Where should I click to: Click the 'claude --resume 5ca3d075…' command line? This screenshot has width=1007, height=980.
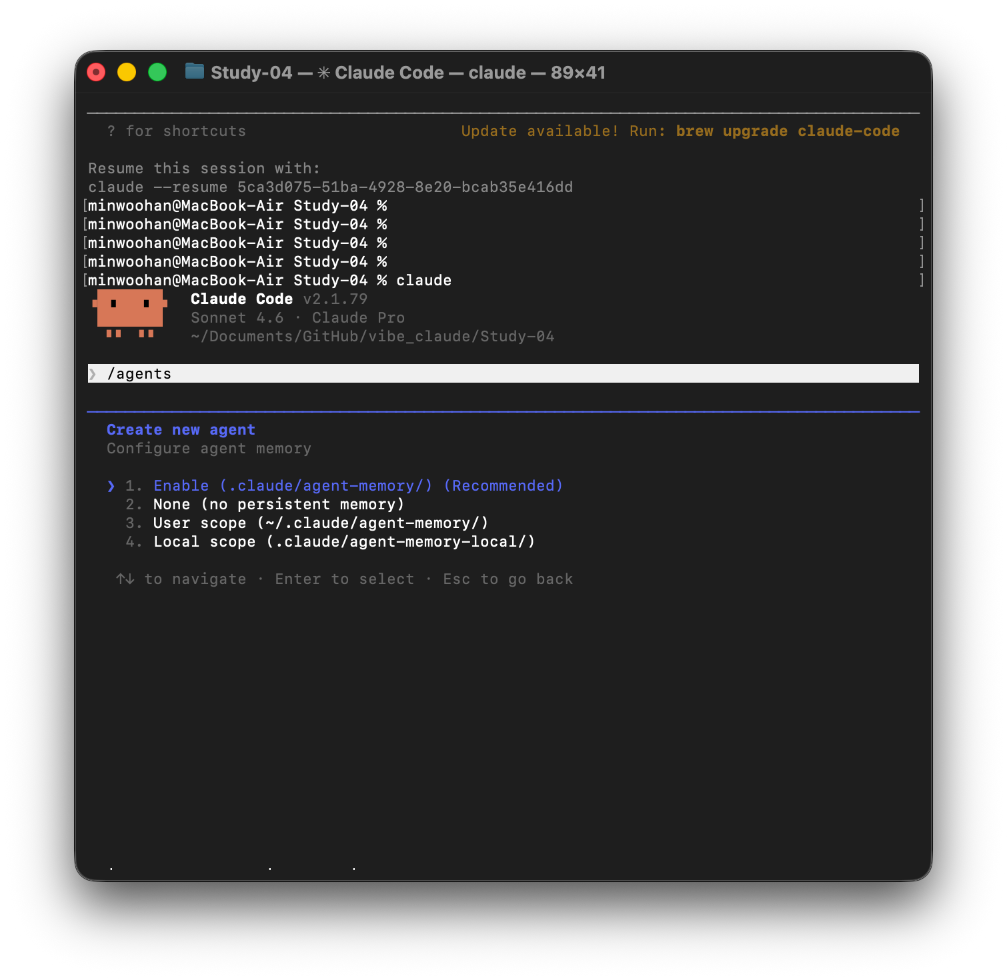point(331,187)
